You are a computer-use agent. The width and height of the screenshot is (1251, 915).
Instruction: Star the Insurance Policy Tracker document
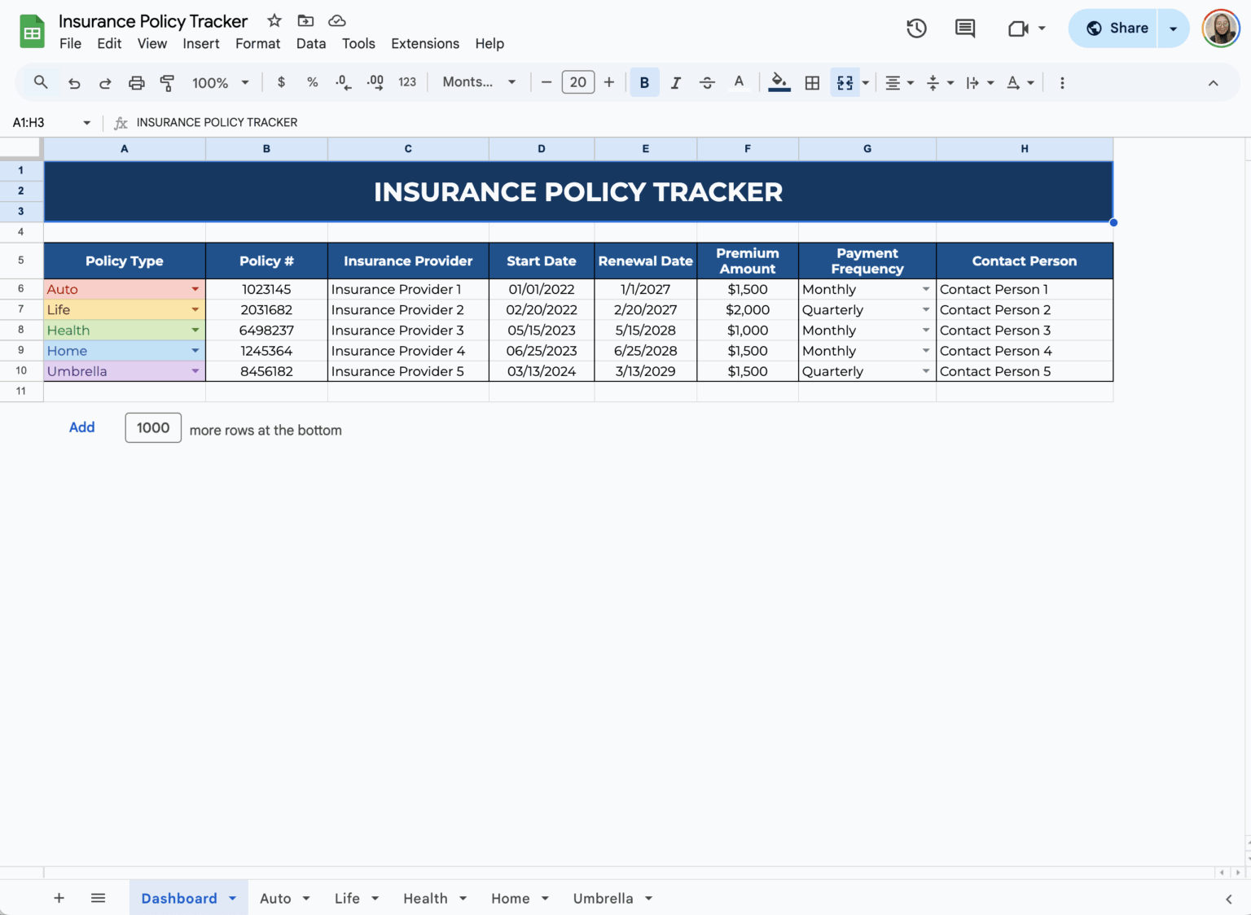pos(274,20)
